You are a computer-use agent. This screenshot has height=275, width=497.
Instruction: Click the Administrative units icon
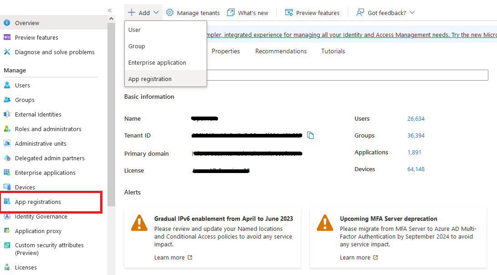(7, 143)
